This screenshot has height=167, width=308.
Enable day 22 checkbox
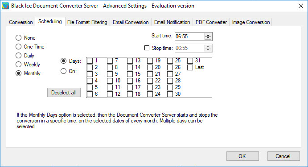click(x=150, y=81)
